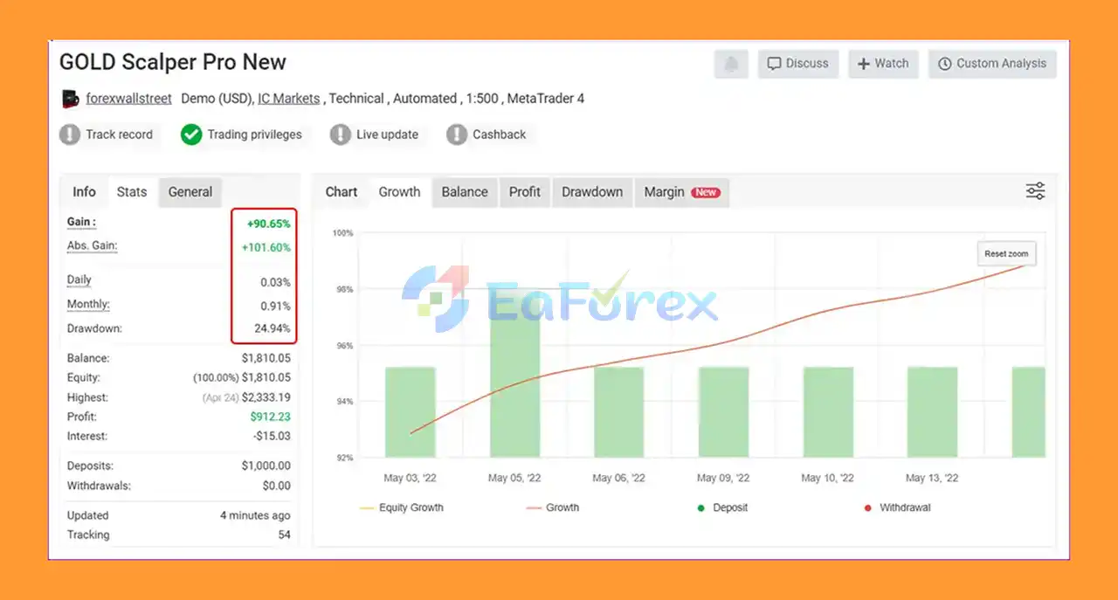This screenshot has height=600, width=1118.
Task: Select the Growth chart tab
Action: click(399, 192)
